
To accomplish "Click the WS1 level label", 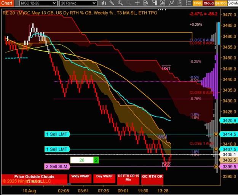I will pos(163,137).
